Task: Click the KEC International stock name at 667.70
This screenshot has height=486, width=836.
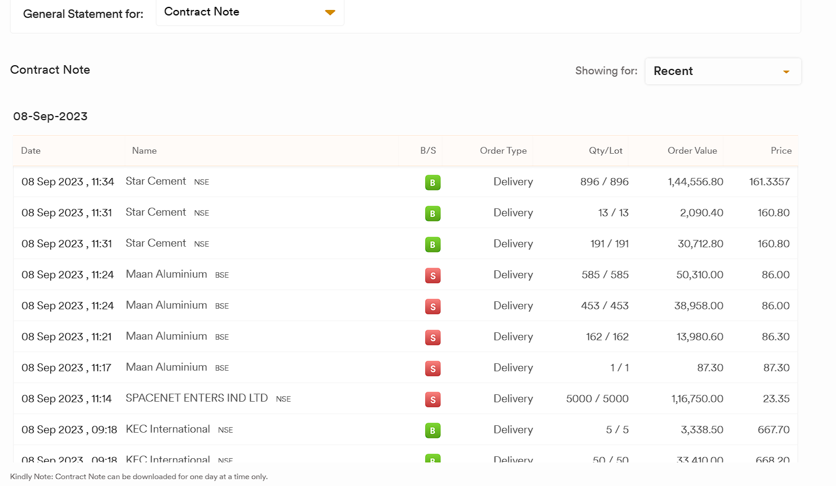Action: pos(168,429)
